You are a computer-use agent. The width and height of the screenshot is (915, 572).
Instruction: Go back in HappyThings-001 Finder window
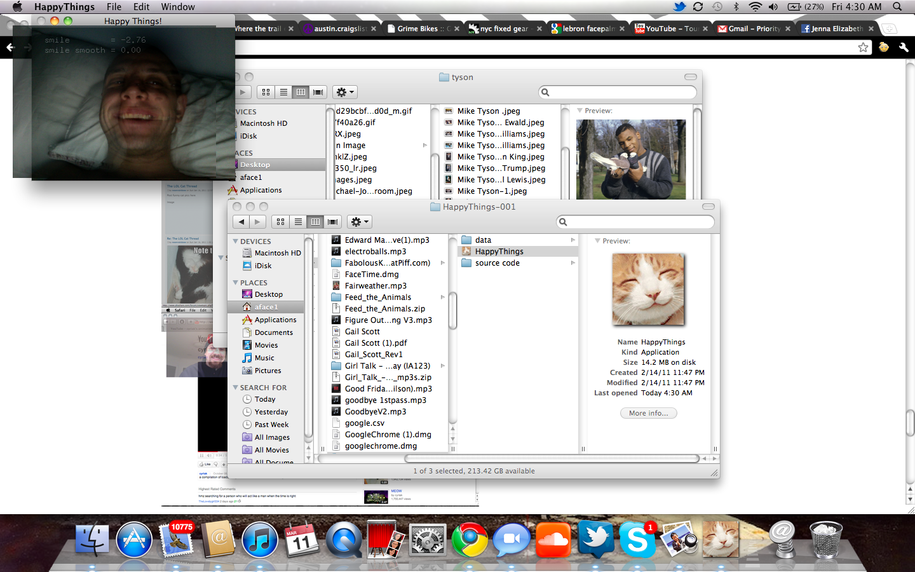241,222
